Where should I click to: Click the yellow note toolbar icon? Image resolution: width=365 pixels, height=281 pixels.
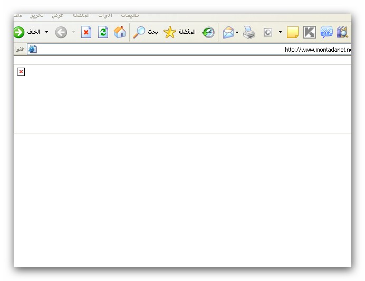[x=293, y=33]
